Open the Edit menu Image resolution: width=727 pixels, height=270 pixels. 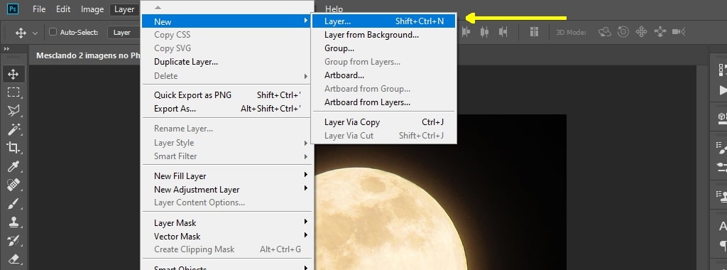coord(63,9)
